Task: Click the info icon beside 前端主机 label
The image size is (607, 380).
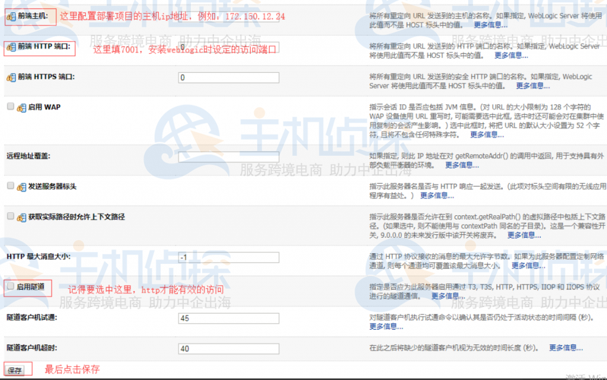Action: pos(10,17)
